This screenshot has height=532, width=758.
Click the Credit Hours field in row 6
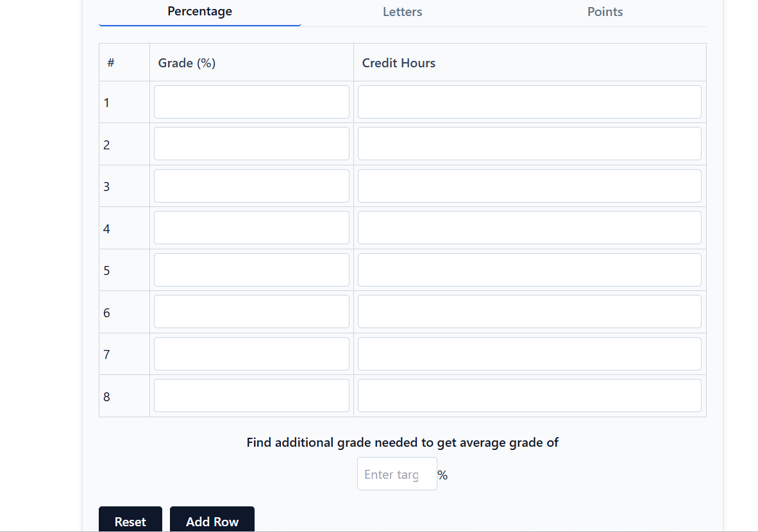(529, 312)
